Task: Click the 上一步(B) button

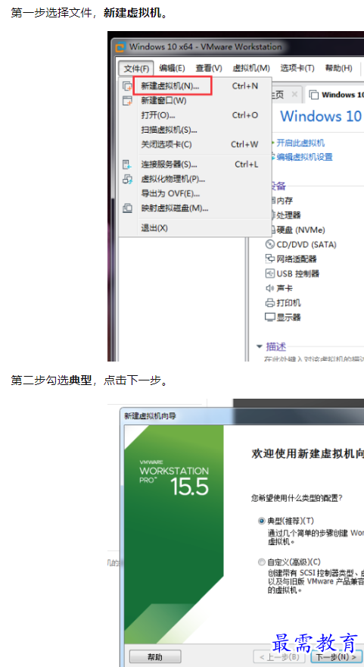Action: [279, 657]
